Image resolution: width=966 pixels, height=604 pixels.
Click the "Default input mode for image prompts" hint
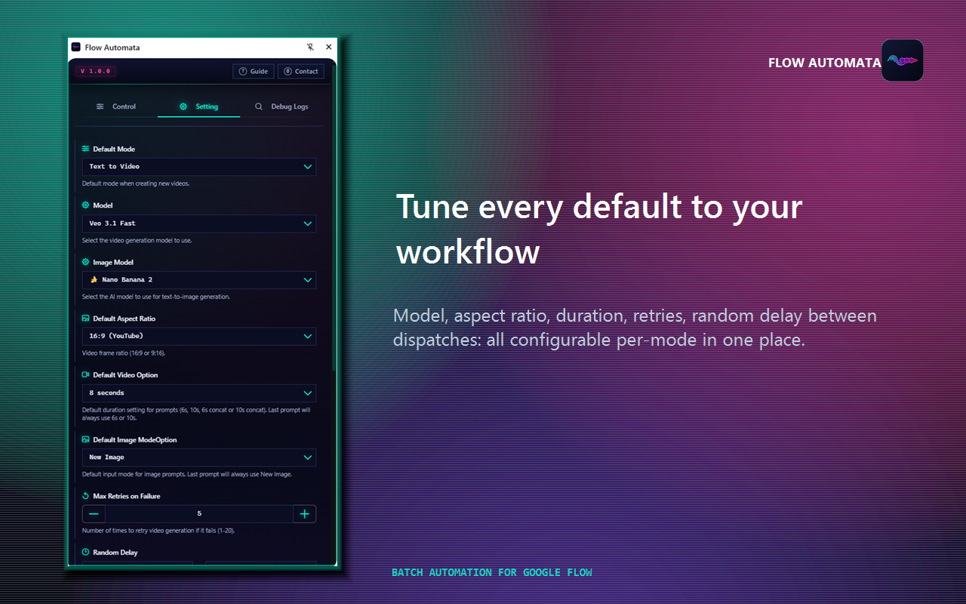coord(187,474)
